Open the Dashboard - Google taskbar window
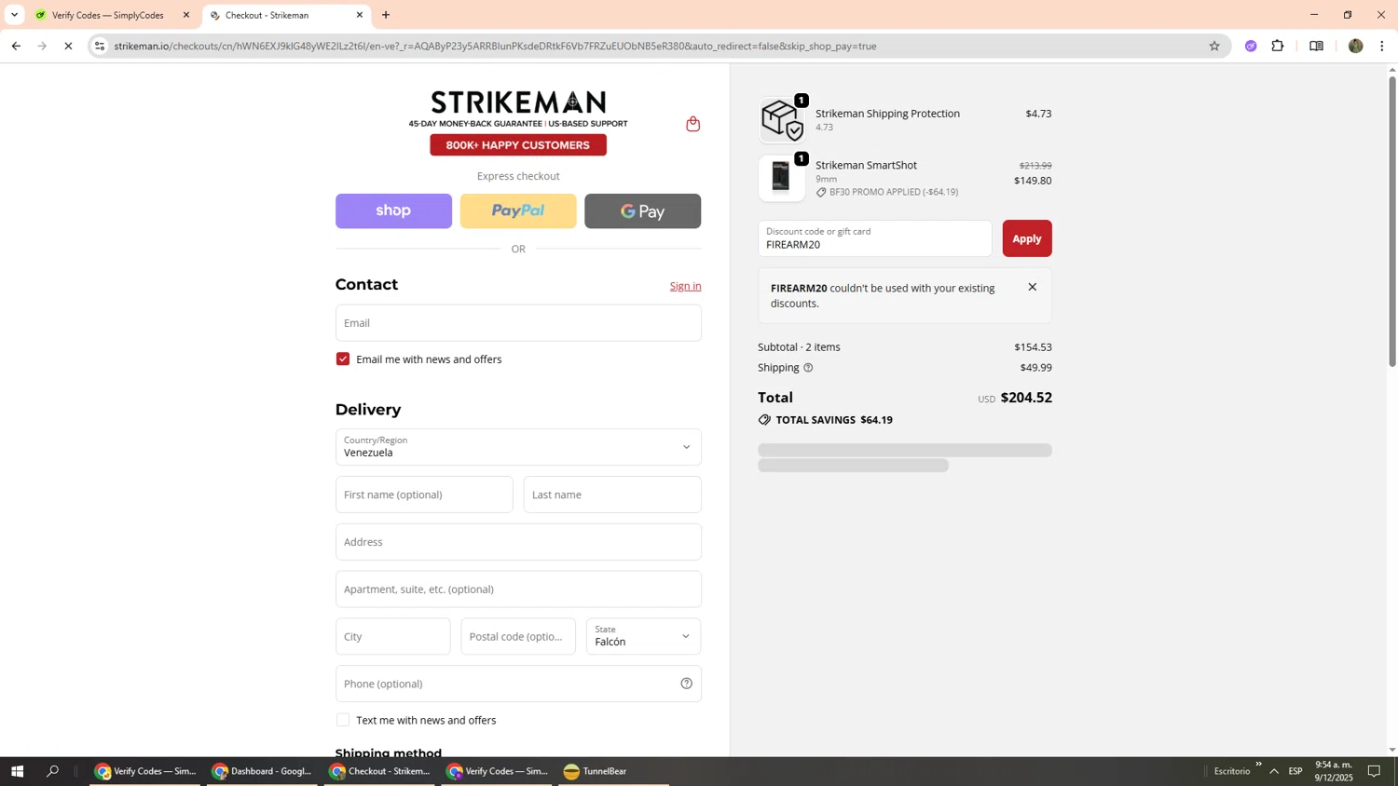 click(x=262, y=771)
